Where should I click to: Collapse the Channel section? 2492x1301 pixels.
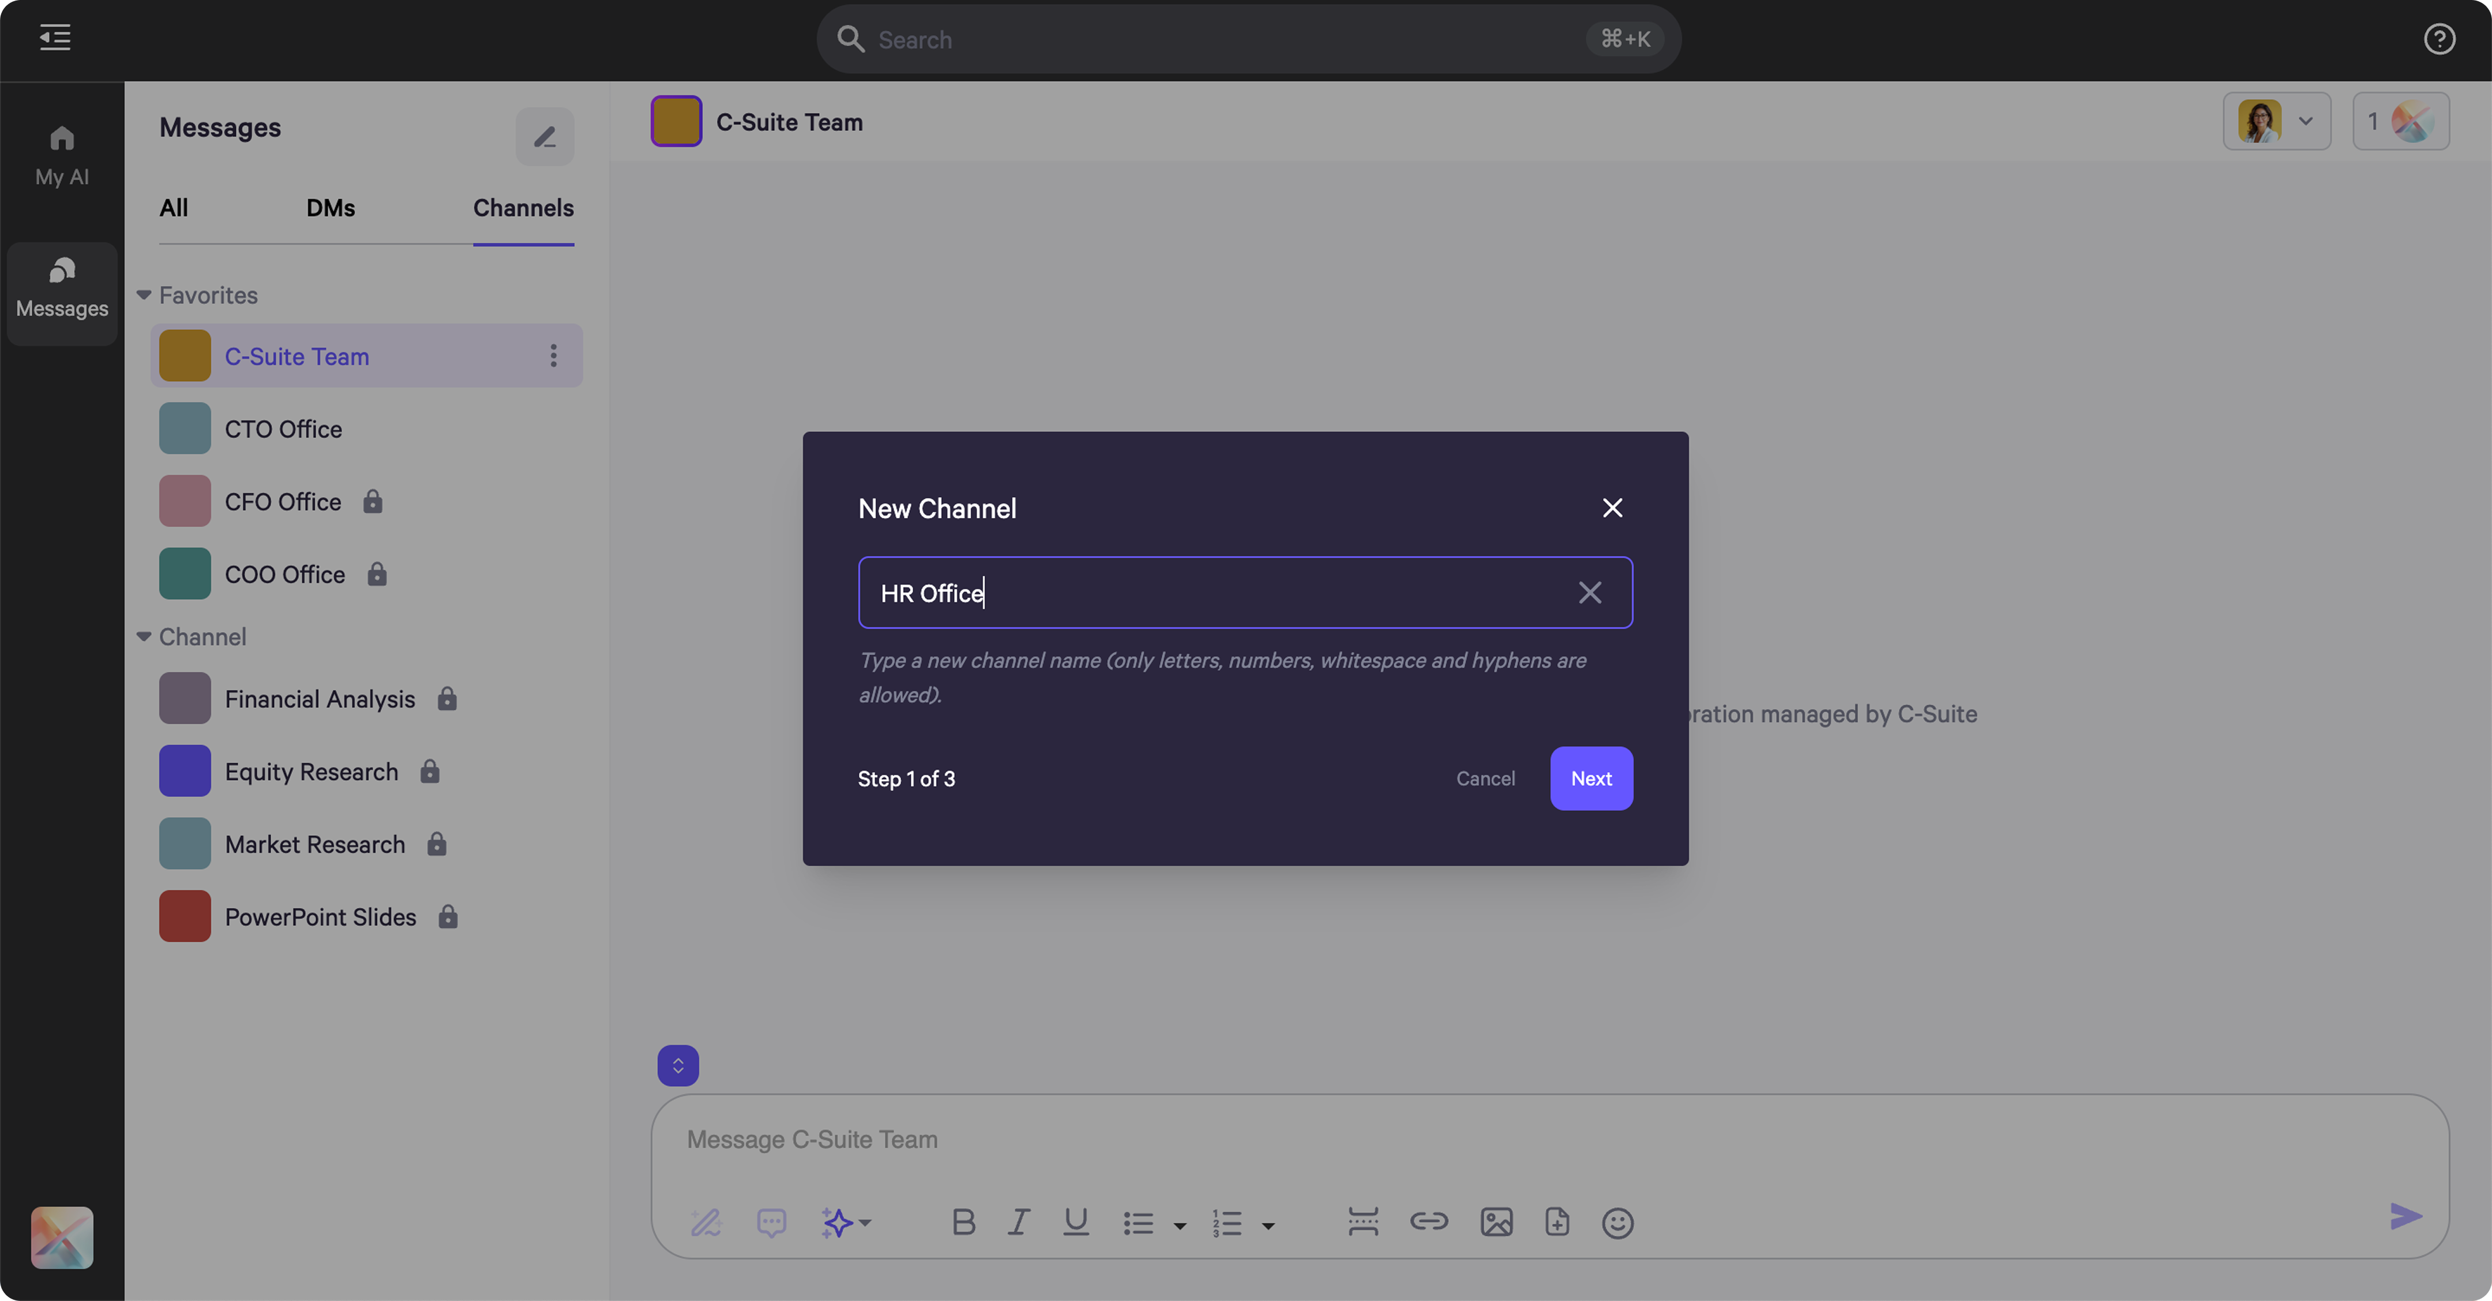coord(144,637)
